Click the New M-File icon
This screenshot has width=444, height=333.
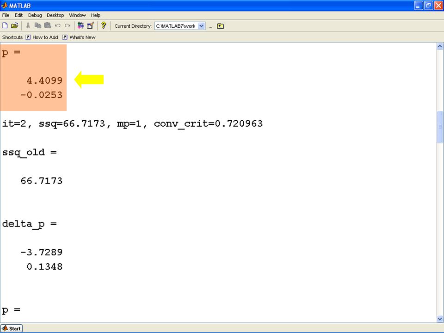pyautogui.click(x=5, y=25)
